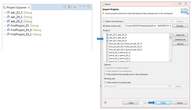This screenshot has width=192, height=110.
Task: Click adc_Z2_3: Debug project name
Action: [21, 12]
